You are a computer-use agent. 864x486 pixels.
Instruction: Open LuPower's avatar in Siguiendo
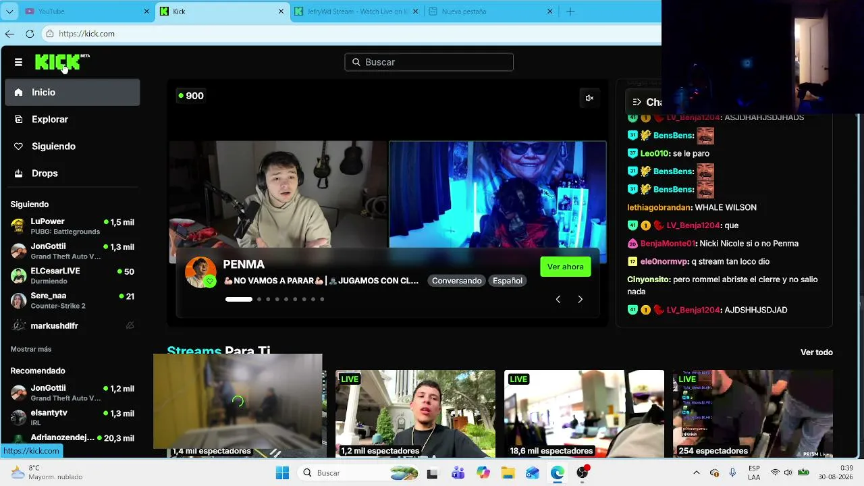19,226
